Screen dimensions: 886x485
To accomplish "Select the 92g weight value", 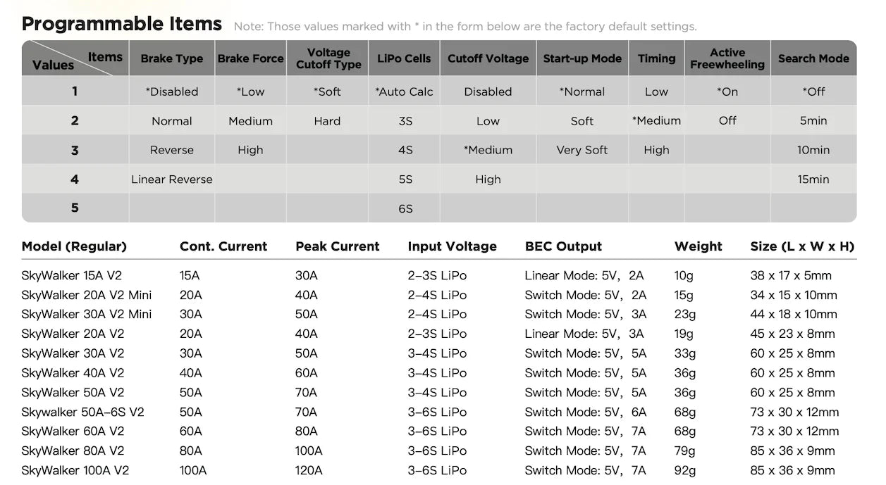I will [684, 470].
